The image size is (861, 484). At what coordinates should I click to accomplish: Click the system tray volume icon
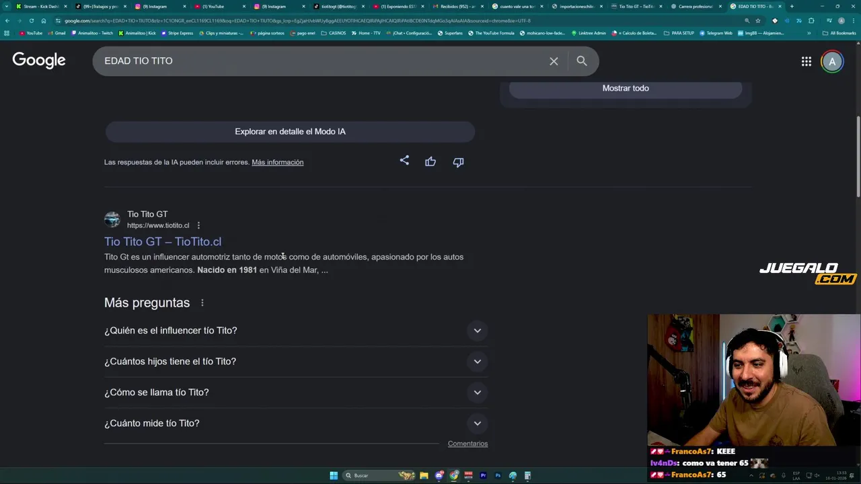[817, 475]
